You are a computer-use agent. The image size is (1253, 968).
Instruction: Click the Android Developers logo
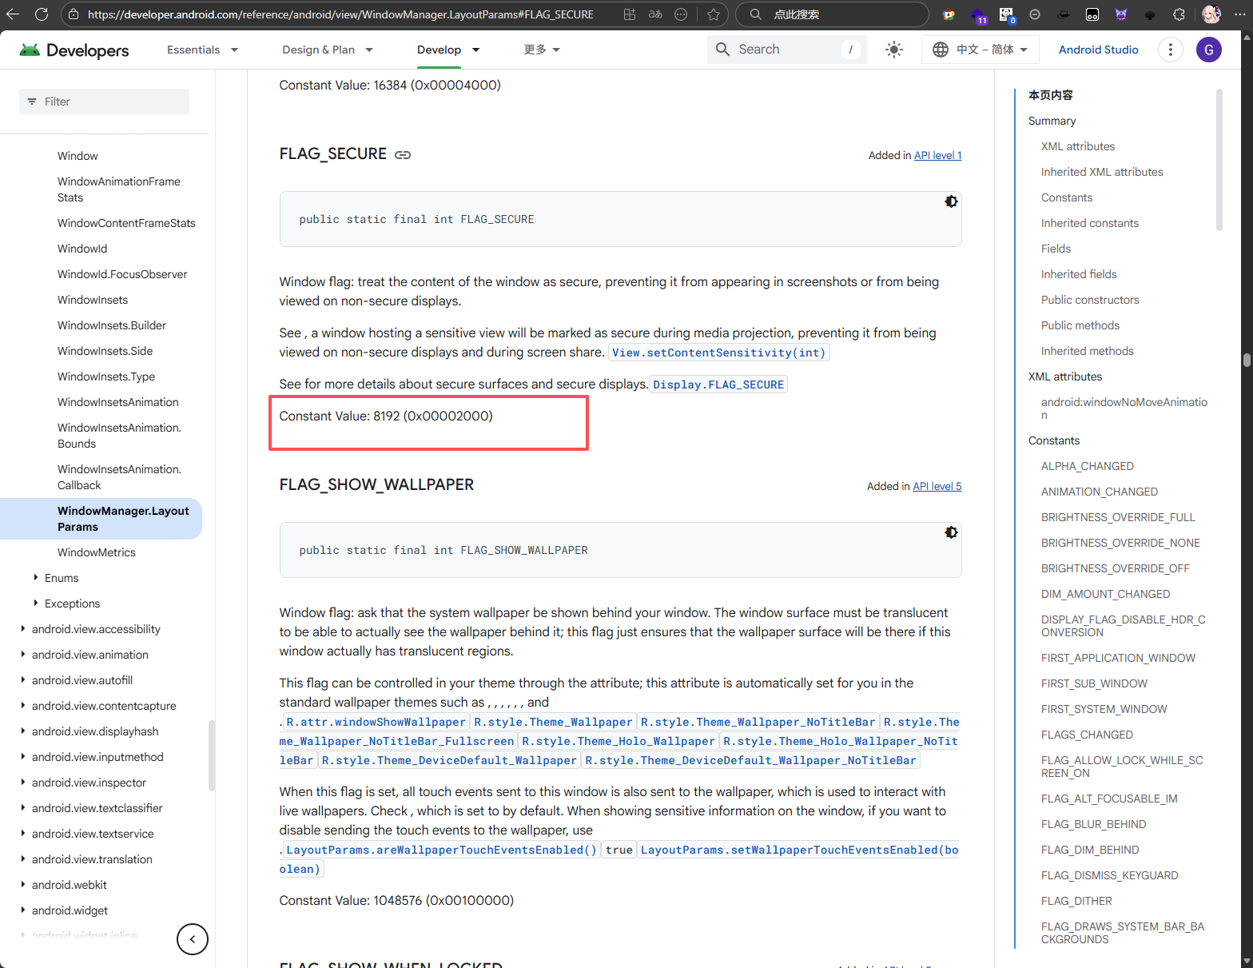74,50
